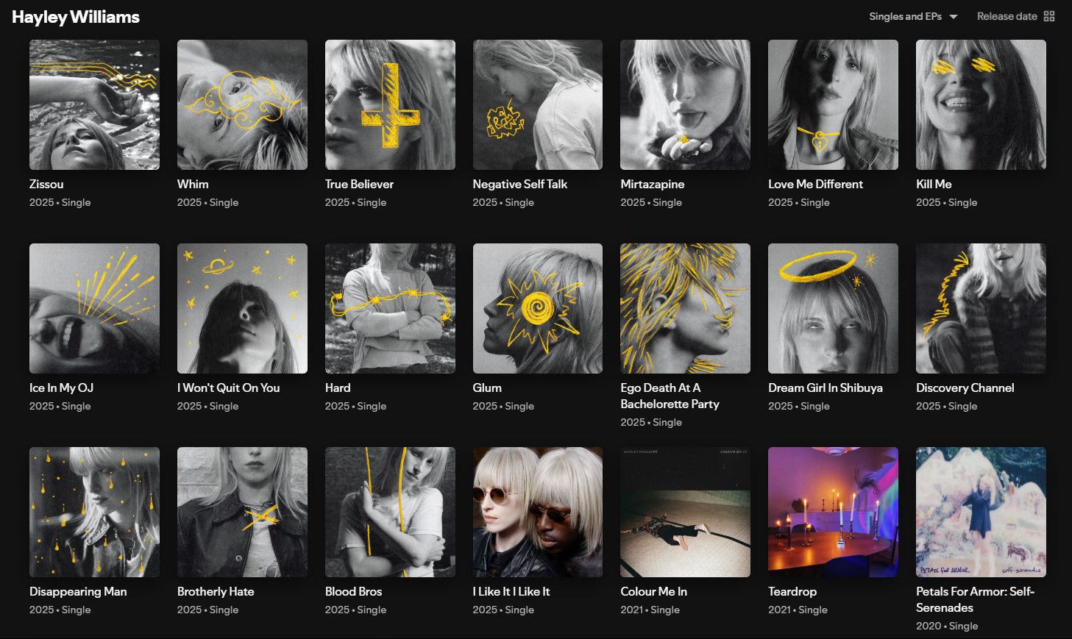1072x639 pixels.
Task: Open I Like It I Like It cover
Action: 538,512
